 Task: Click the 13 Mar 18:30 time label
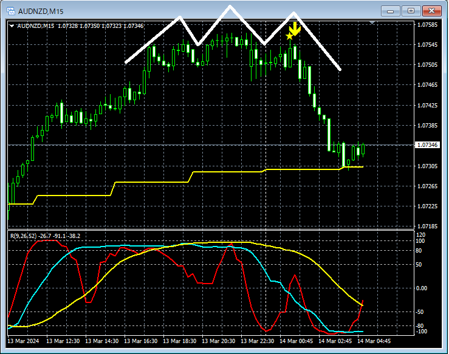click(180, 341)
